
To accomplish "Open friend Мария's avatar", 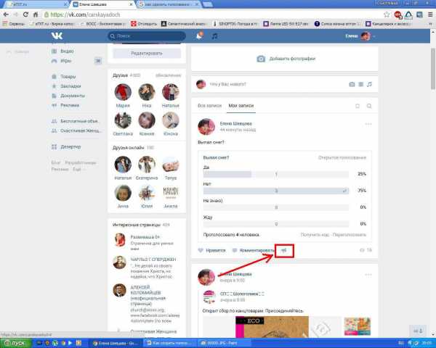I will (123, 92).
